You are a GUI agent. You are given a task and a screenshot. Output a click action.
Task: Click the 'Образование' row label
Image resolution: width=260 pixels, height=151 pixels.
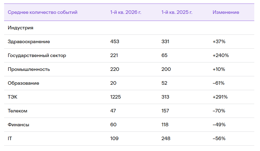(23, 83)
